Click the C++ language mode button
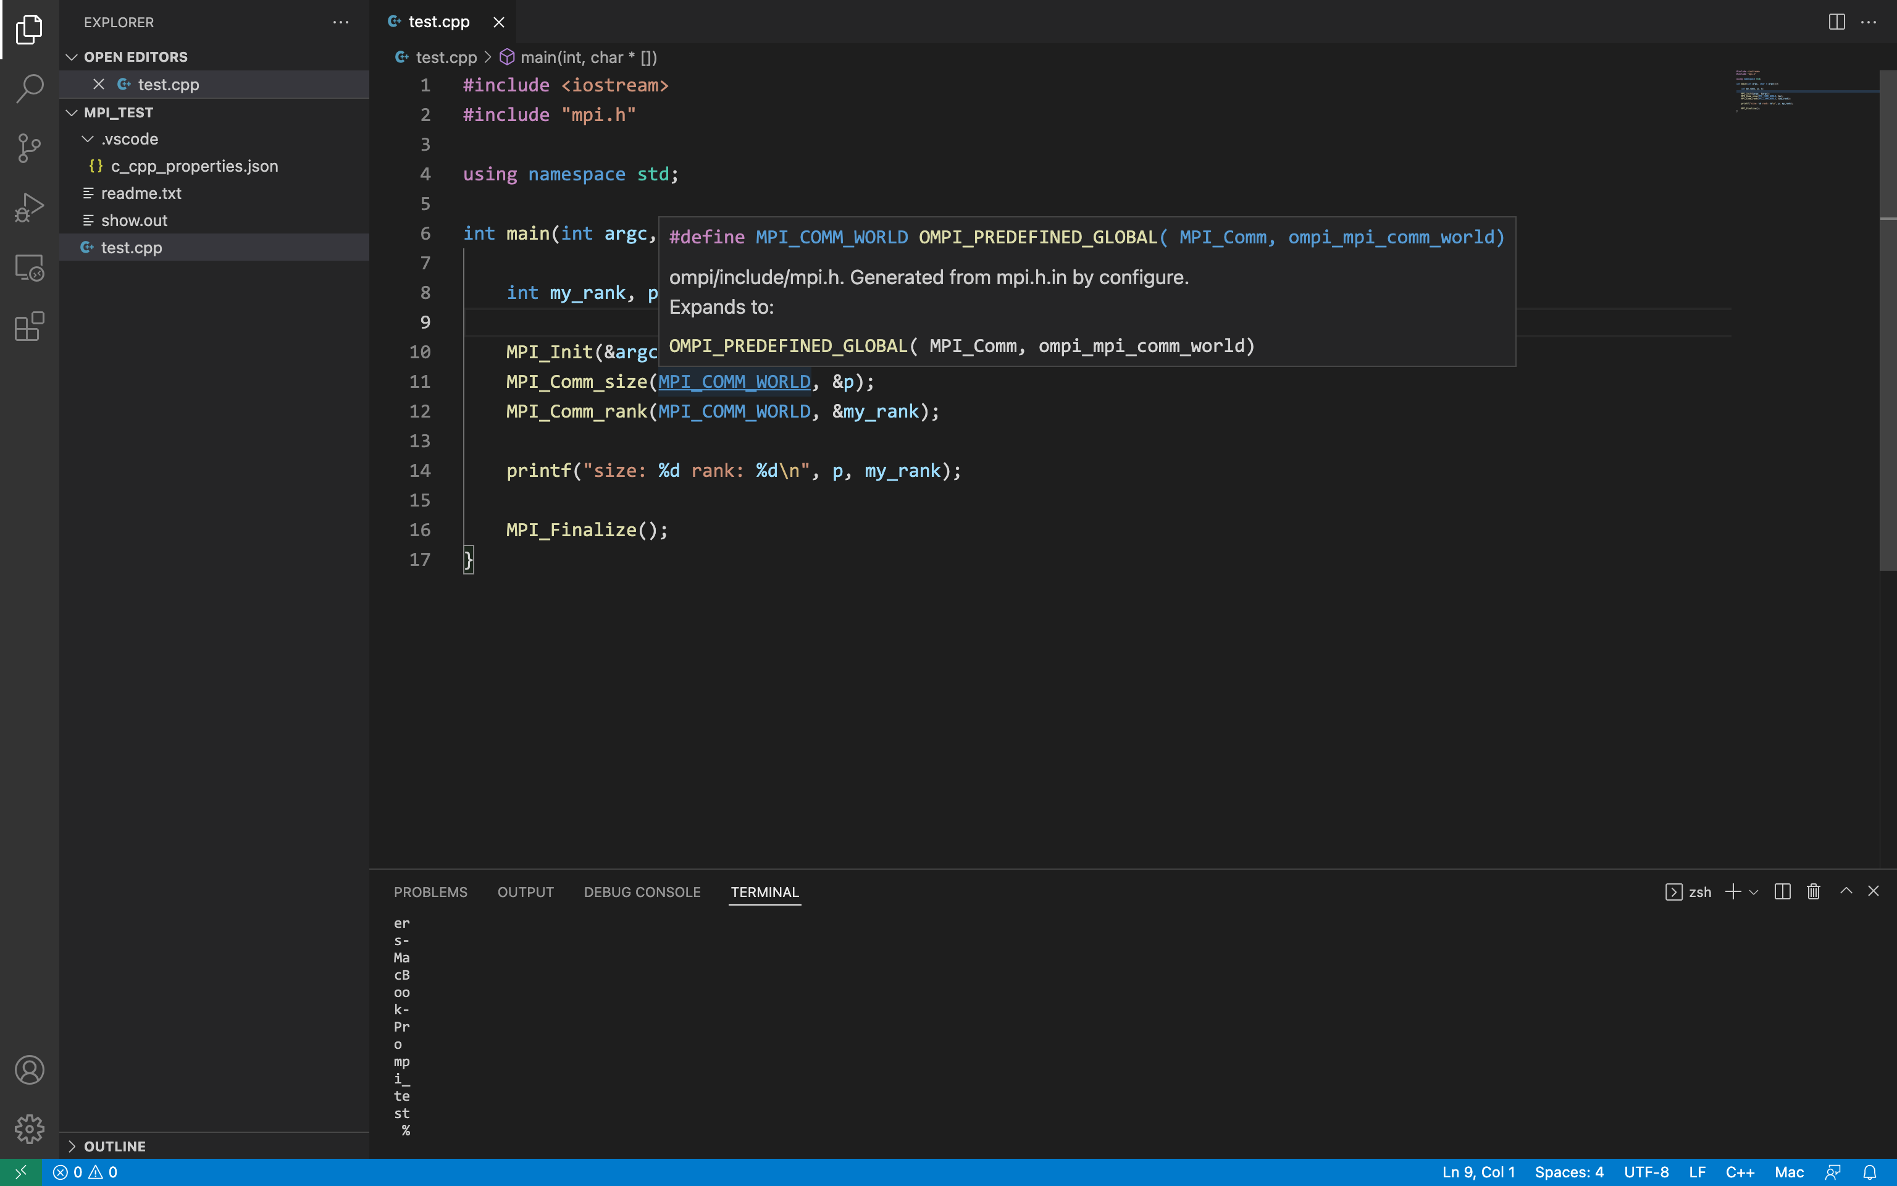This screenshot has width=1897, height=1186. click(1740, 1172)
